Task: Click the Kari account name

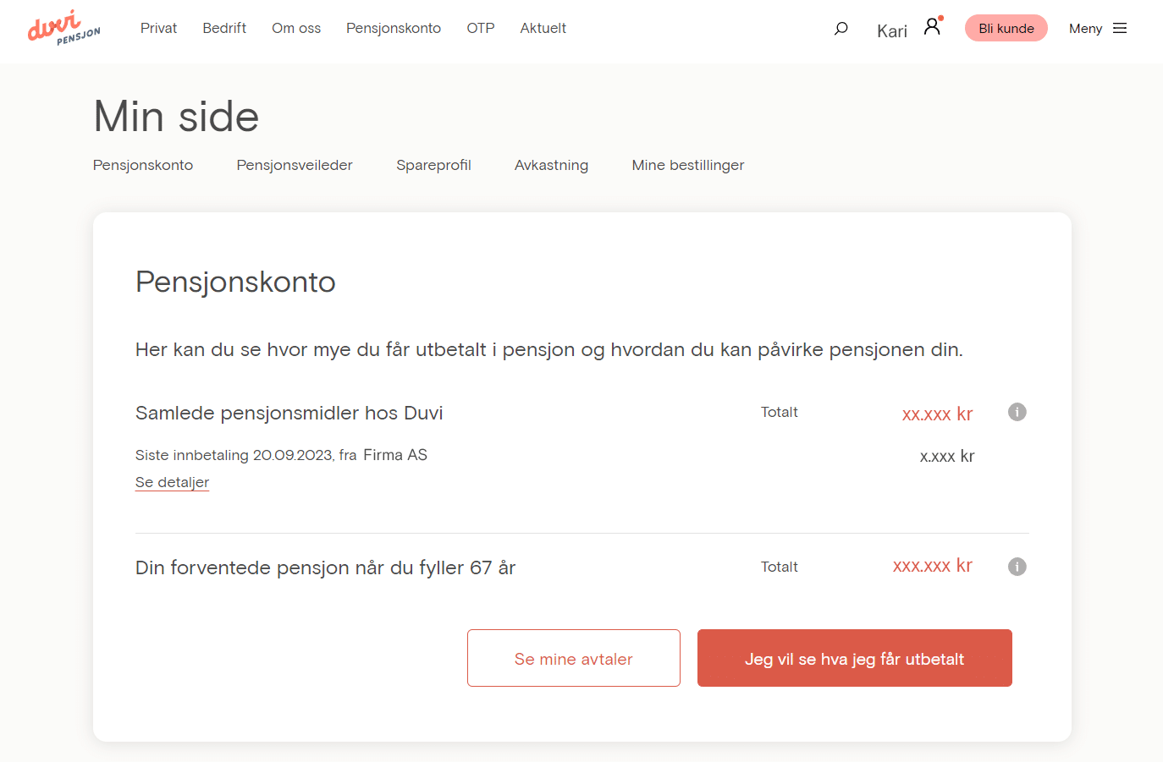Action: point(892,31)
